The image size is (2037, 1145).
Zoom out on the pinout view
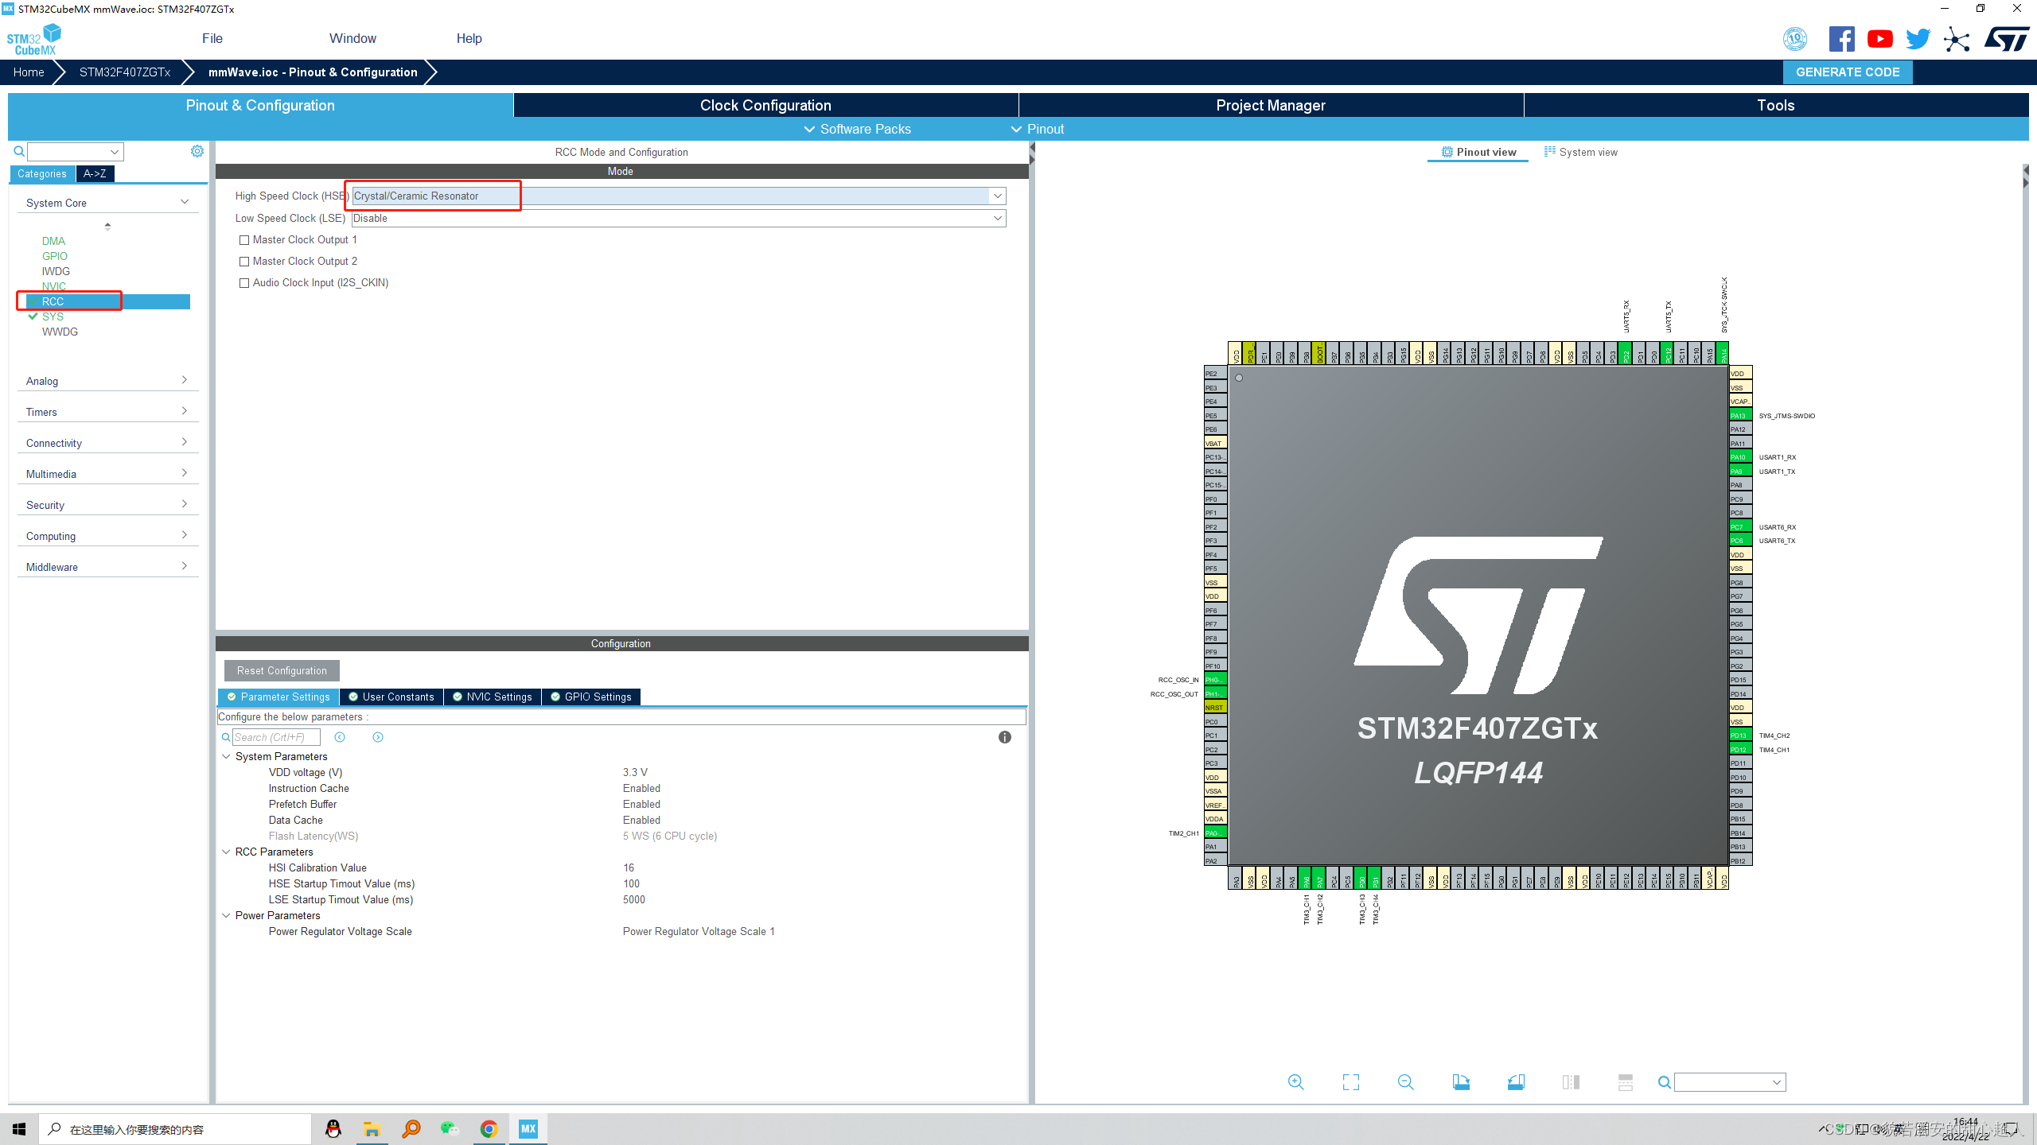pyautogui.click(x=1406, y=1082)
